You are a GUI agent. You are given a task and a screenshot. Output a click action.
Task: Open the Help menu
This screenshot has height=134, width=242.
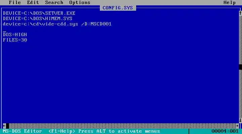pos(230,3)
